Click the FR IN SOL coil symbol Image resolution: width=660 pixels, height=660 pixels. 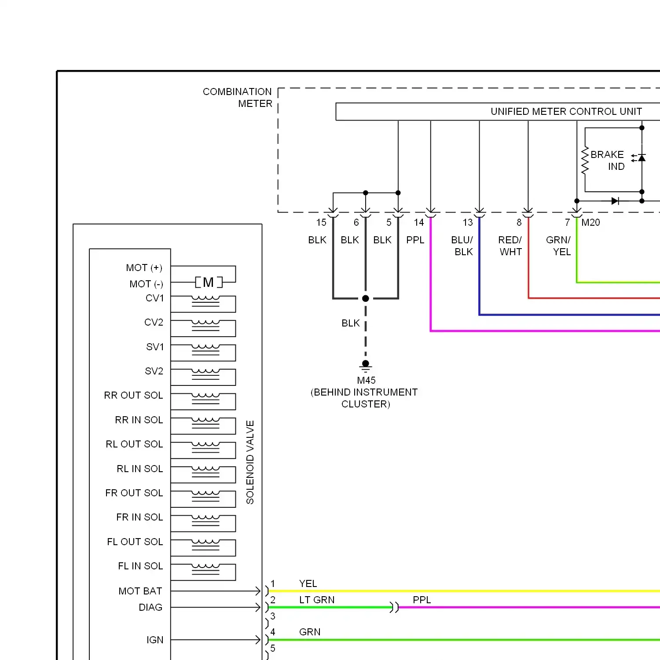pos(205,520)
